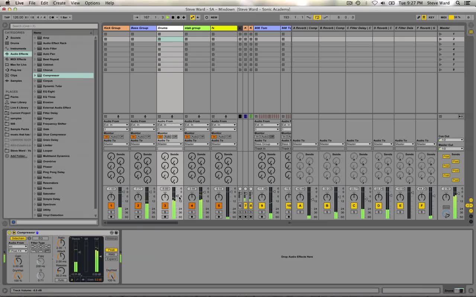Toggle the Loop switch in transport

[x=317, y=17]
